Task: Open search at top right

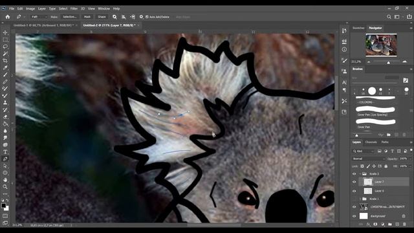Action: 389,17
